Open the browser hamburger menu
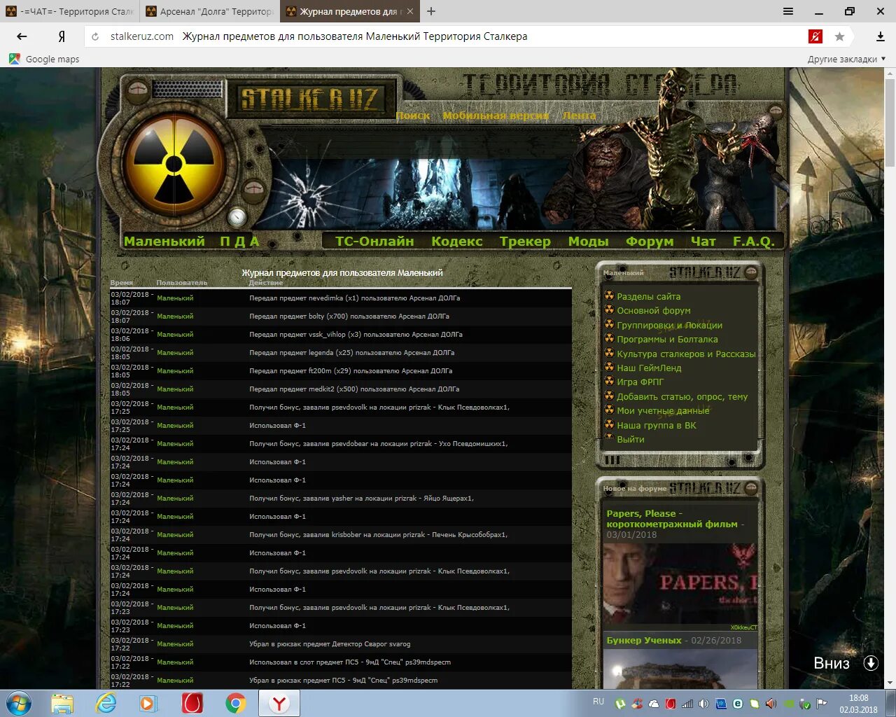The height and width of the screenshot is (717, 896). [788, 11]
